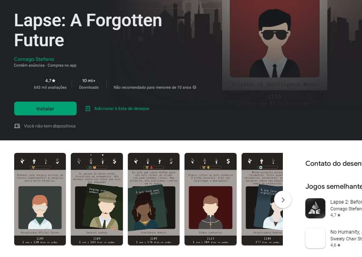Screen dimensions: 362x257
Task: Click the wishlist bookmark icon
Action: [x=88, y=109]
